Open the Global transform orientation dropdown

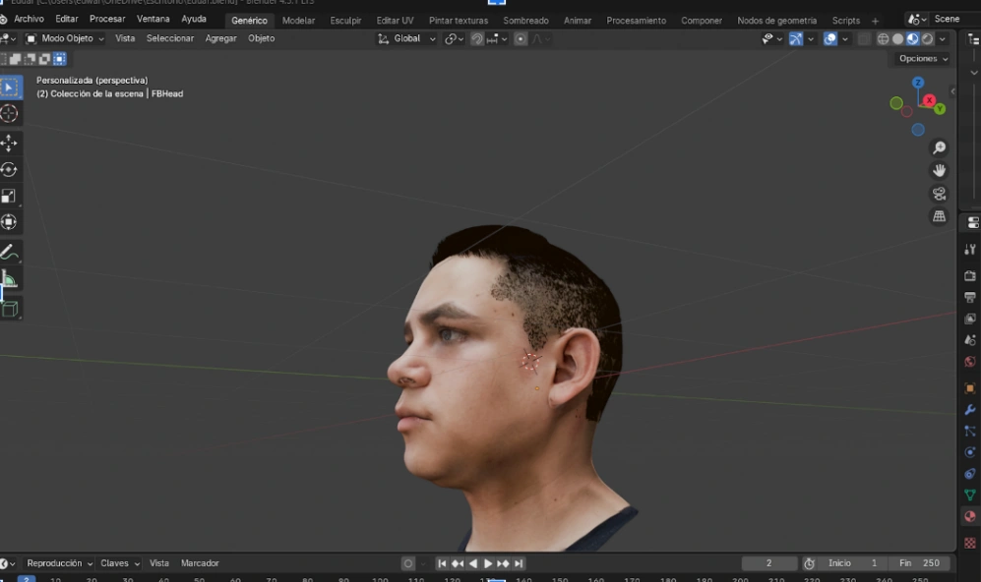pyautogui.click(x=405, y=38)
